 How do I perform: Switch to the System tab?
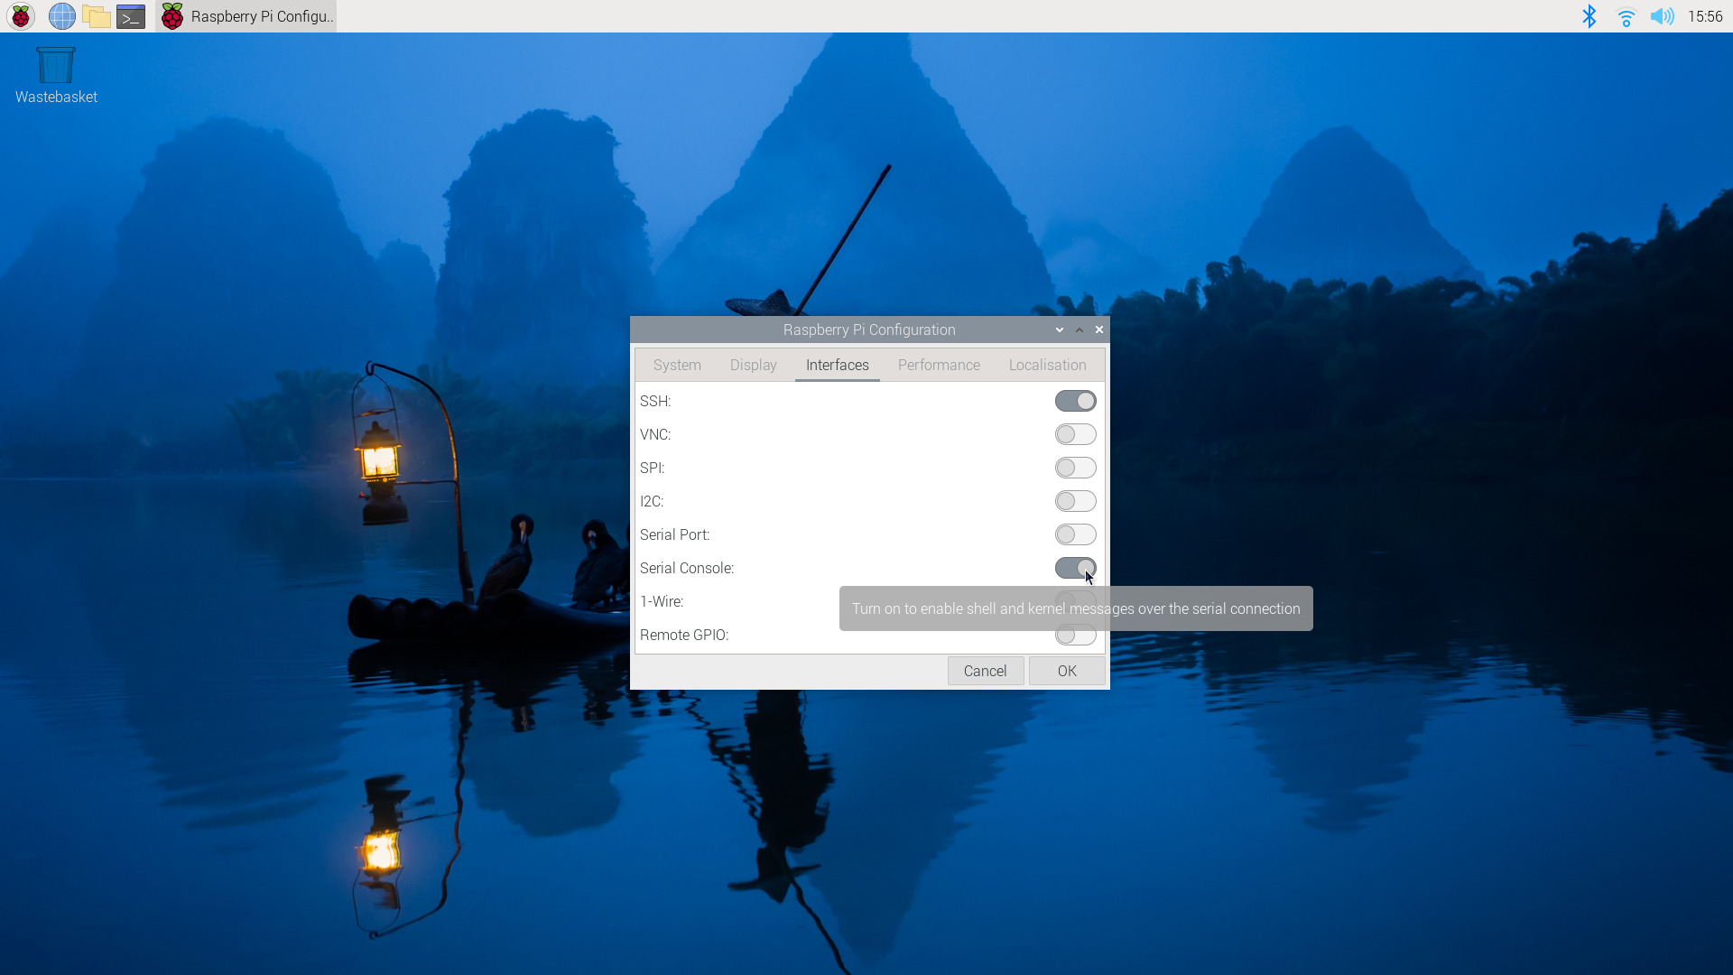coord(677,365)
